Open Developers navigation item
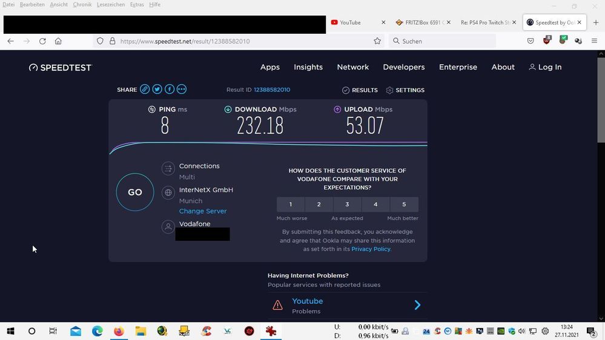The height and width of the screenshot is (340, 605). [404, 67]
